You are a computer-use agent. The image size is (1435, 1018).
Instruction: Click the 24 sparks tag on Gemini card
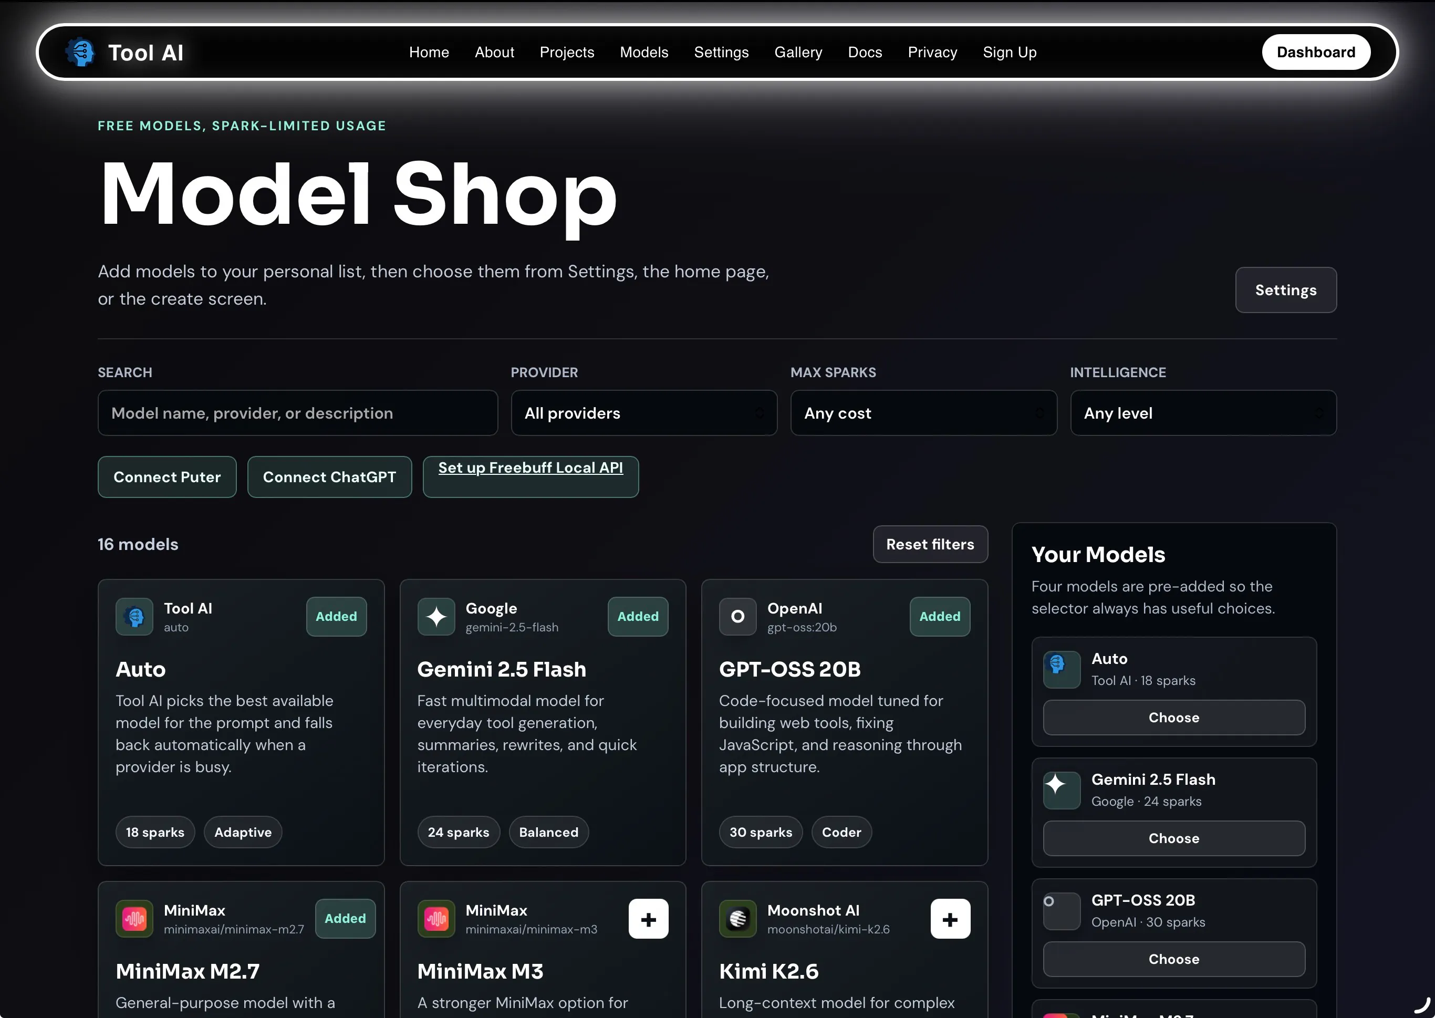[459, 833]
